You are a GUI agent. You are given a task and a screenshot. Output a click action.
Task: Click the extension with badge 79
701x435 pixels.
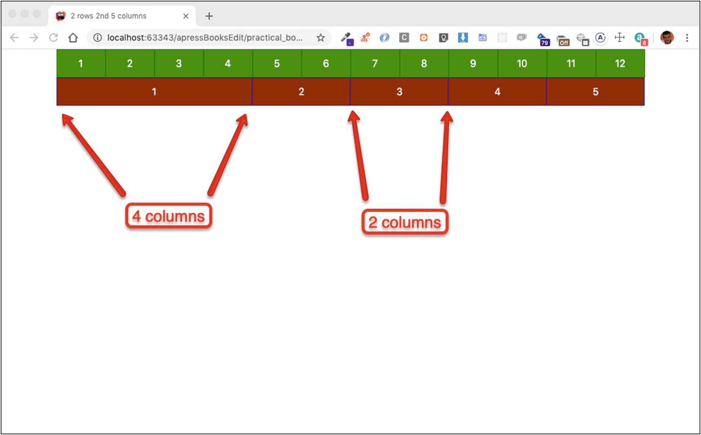542,39
